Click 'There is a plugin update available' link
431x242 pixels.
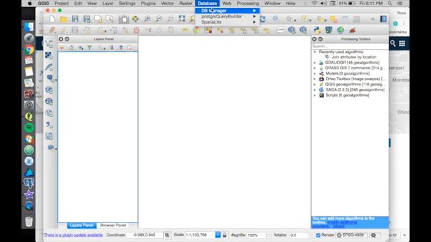[x=73, y=235]
